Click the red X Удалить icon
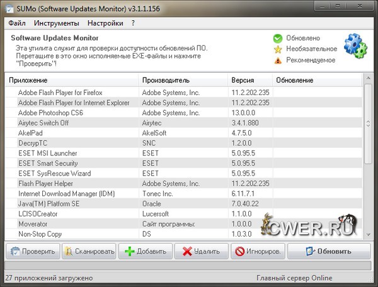This screenshot has height=287, width=378. 186,251
